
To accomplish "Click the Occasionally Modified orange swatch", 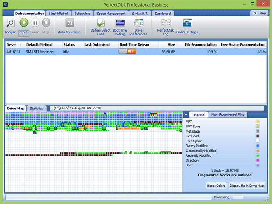I will coord(258,151).
